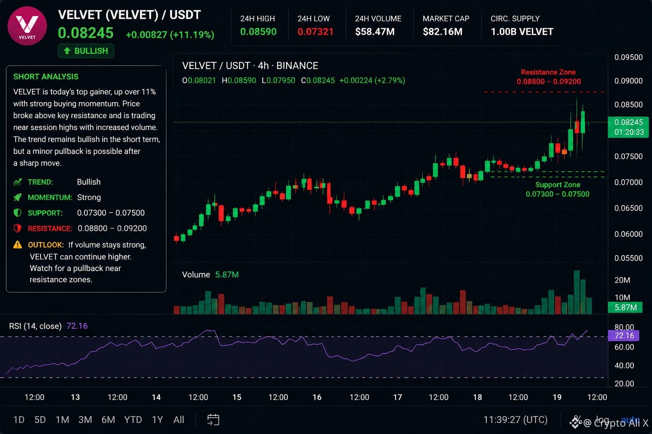Click the purple 72.16 RSI axis tag
Viewport: 652px width, 434px height.
tap(624, 335)
